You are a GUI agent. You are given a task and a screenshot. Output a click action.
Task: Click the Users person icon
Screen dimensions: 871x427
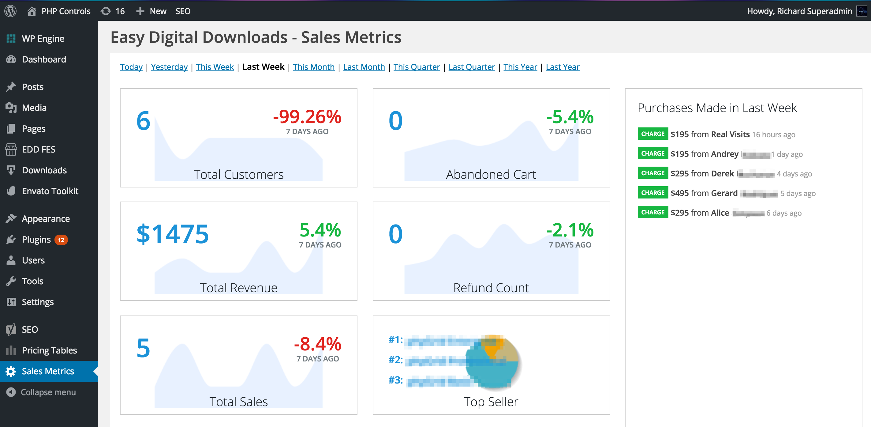11,260
